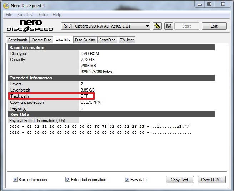Viewport: 234px width, 191px height.
Task: Click the Nero Disc Speed logo
Action: click(x=30, y=26)
